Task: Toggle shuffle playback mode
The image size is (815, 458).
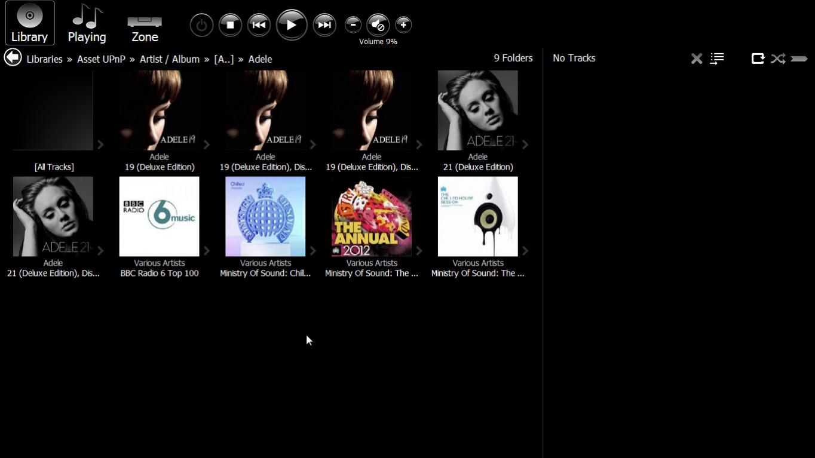Action: click(x=777, y=59)
